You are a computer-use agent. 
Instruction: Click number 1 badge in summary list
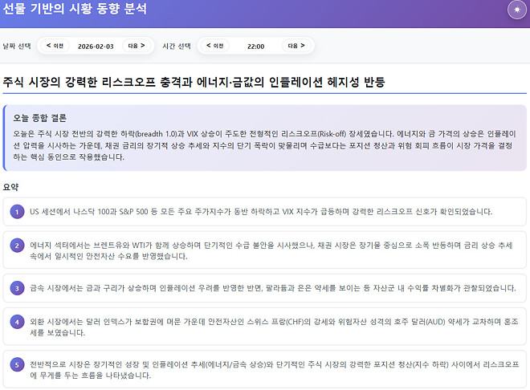click(x=17, y=212)
